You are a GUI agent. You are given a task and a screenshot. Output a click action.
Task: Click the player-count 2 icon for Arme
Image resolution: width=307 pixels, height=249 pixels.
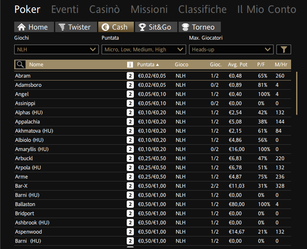pyautogui.click(x=130, y=177)
